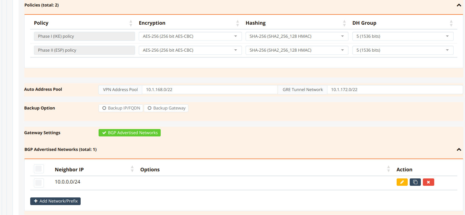Viewport: 465px width, 215px height.
Task: Check the select-all networks checkbox
Action: [x=39, y=169]
